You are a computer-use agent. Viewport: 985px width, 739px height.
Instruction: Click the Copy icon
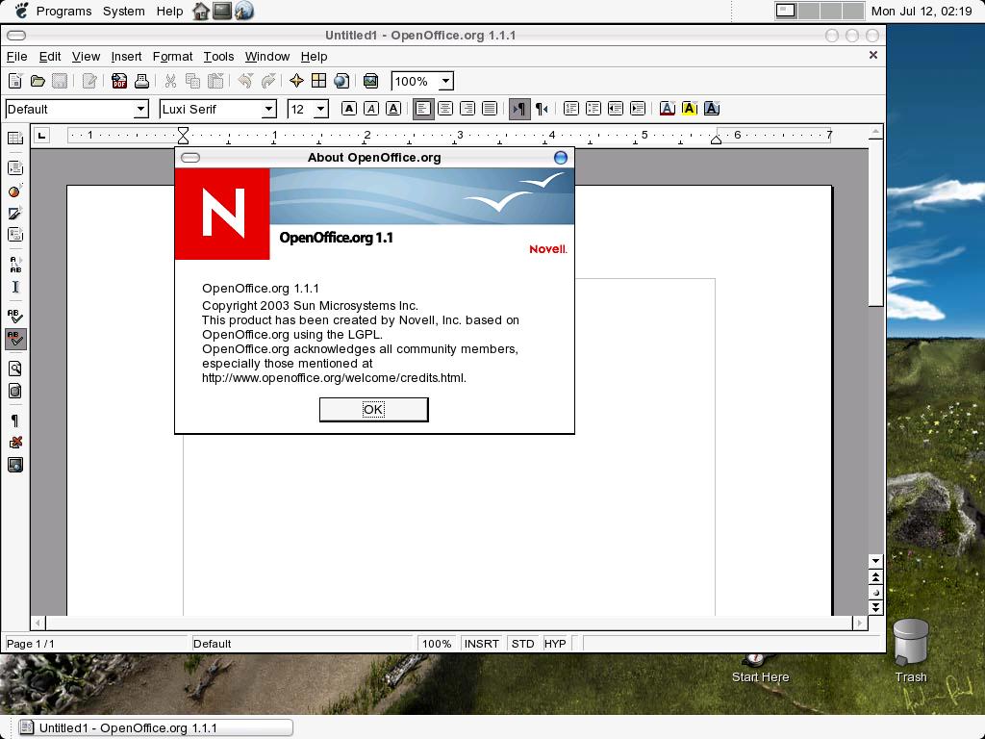coord(192,81)
